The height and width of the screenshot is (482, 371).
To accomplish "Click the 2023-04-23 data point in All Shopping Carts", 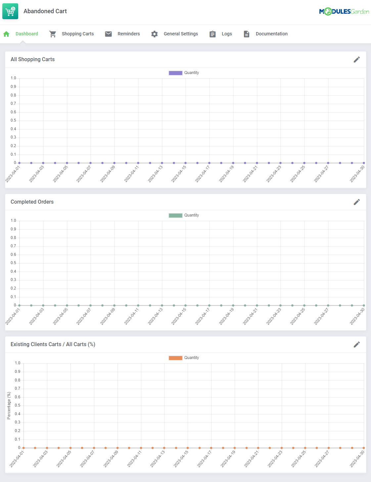I will click(280, 163).
